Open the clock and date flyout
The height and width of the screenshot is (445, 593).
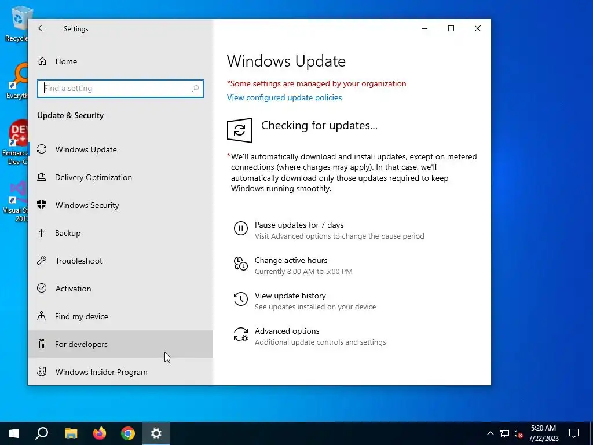543,433
